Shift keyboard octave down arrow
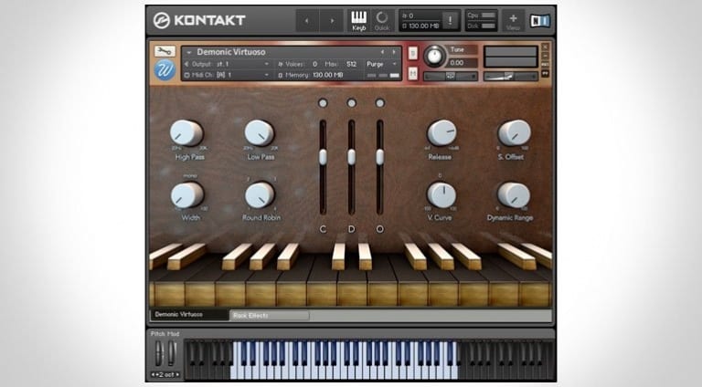This screenshot has width=702, height=387. [153, 375]
